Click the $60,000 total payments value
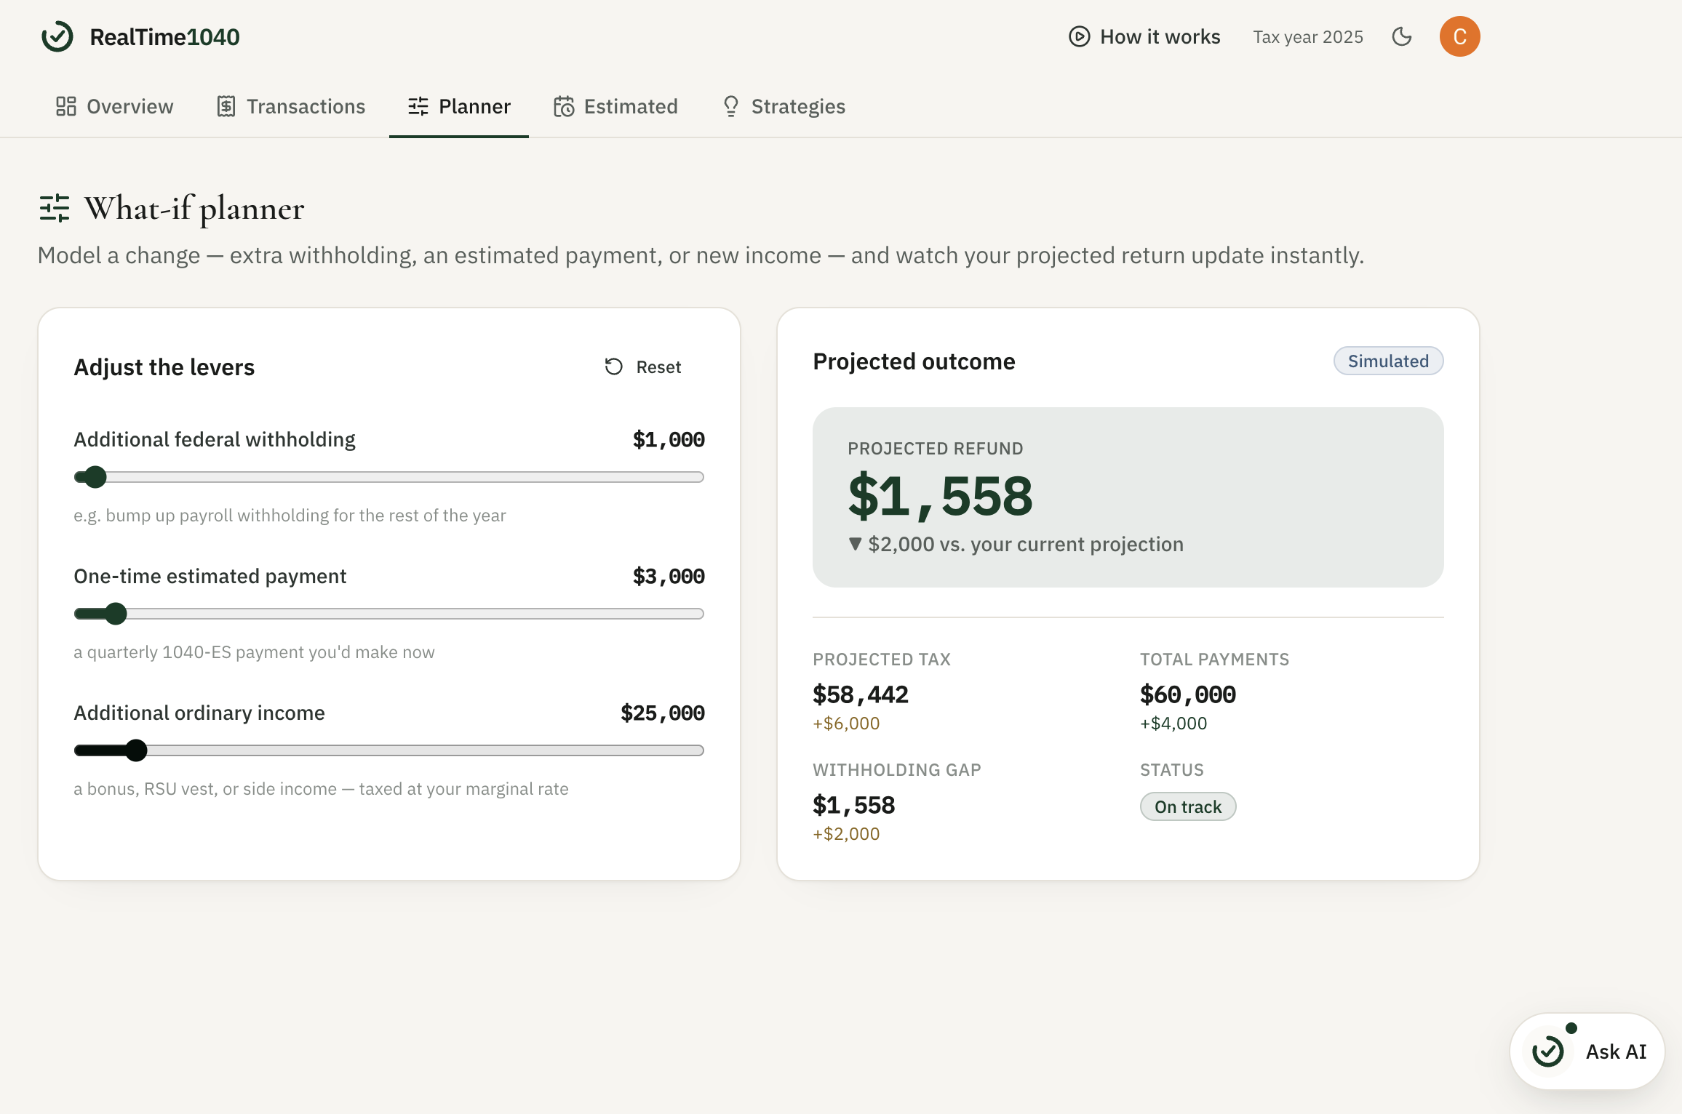The width and height of the screenshot is (1682, 1114). click(1188, 694)
